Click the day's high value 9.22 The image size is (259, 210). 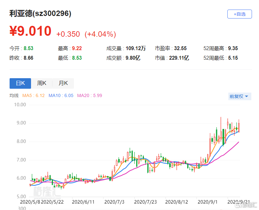[x=77, y=48]
